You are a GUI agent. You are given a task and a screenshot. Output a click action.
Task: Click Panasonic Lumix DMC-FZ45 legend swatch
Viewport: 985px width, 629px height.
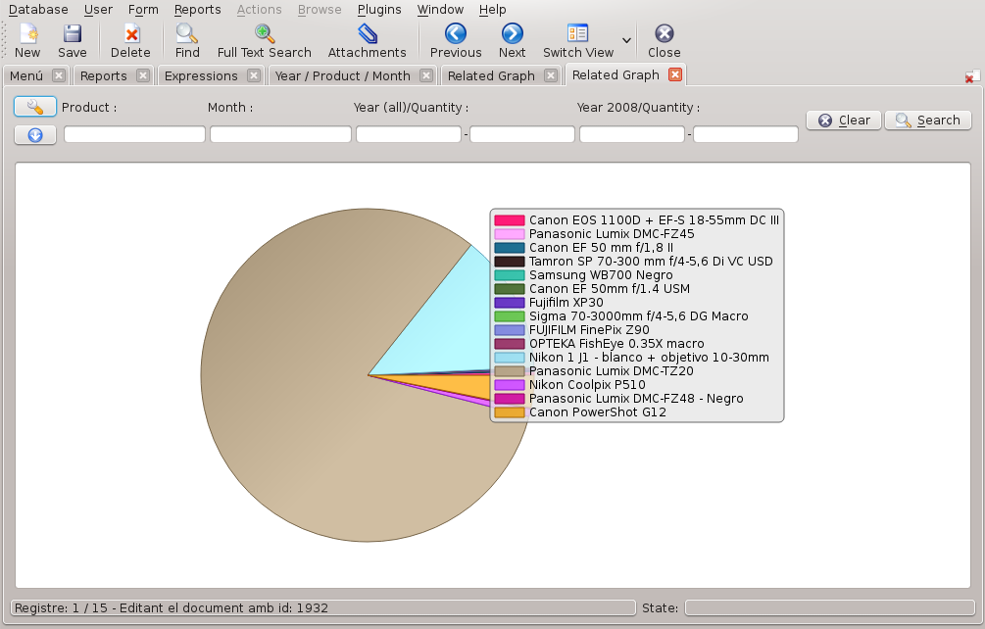(510, 234)
